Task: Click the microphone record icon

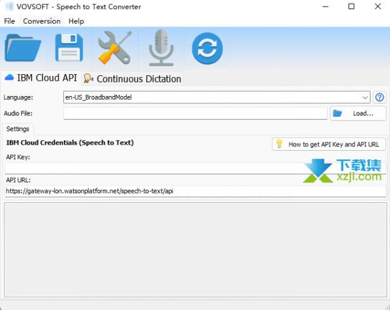Action: (161, 48)
